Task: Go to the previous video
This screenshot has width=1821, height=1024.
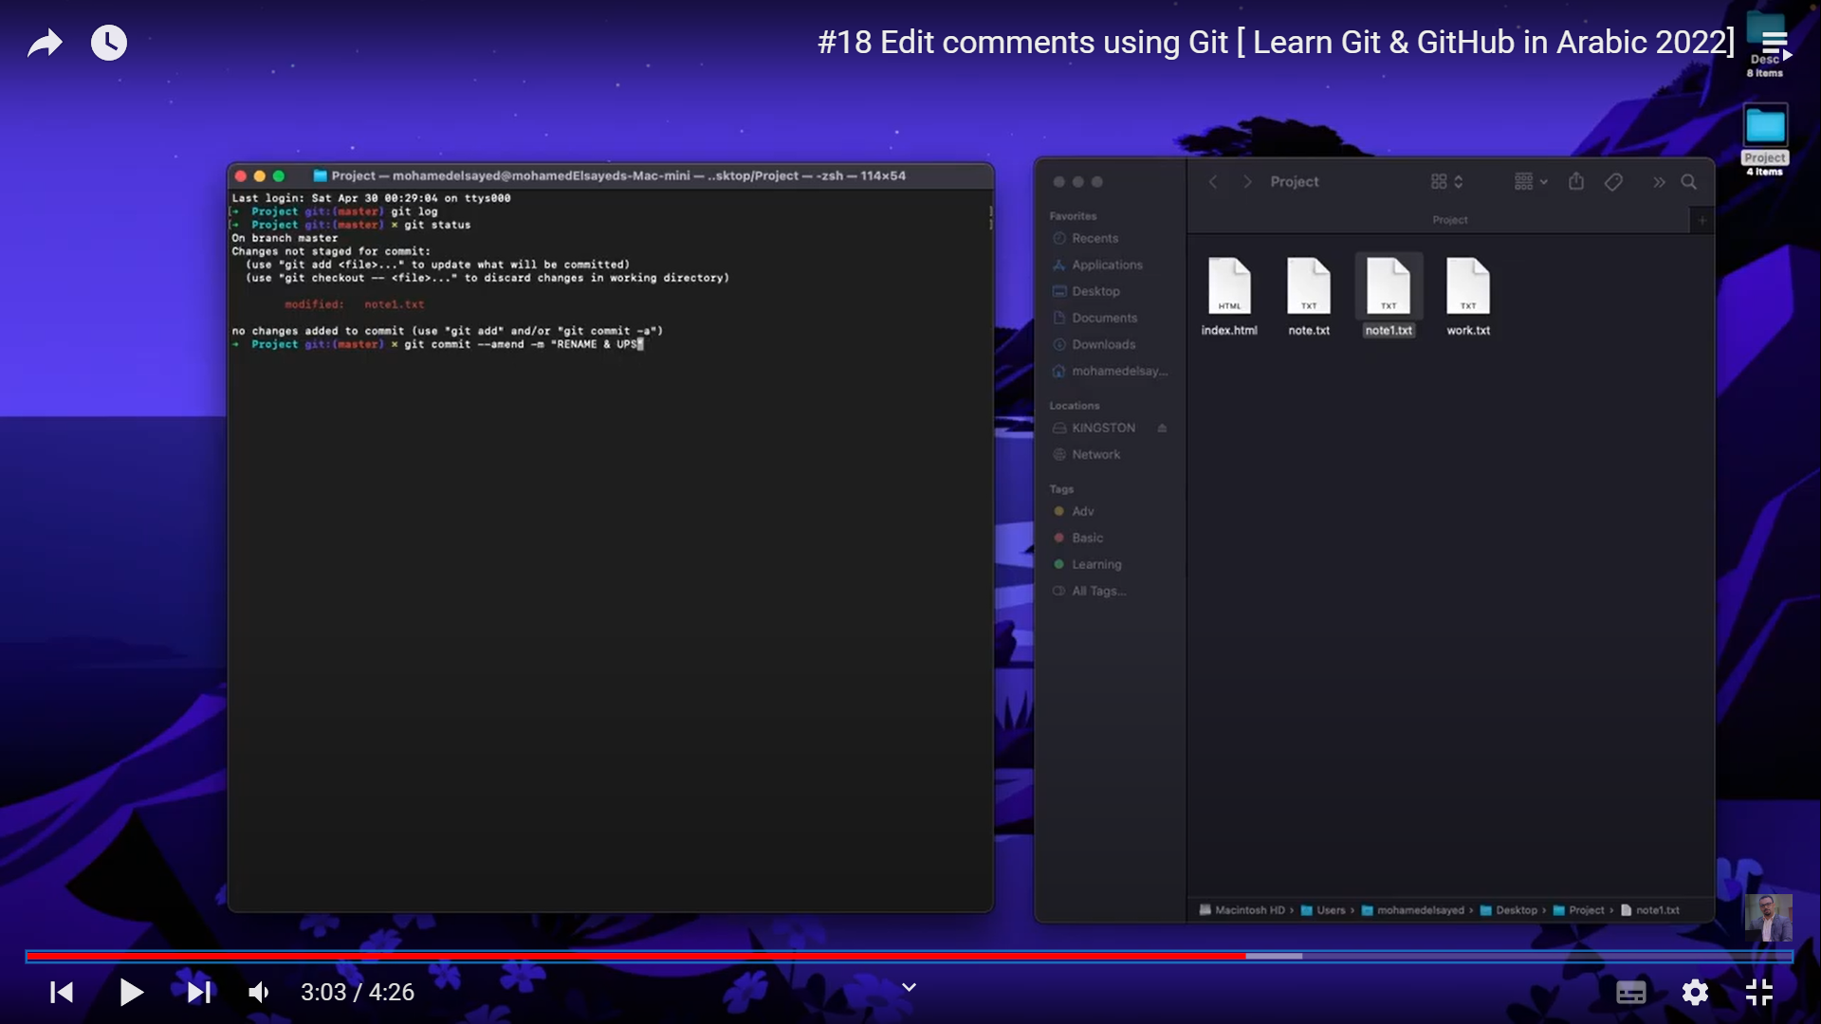Action: click(x=62, y=992)
